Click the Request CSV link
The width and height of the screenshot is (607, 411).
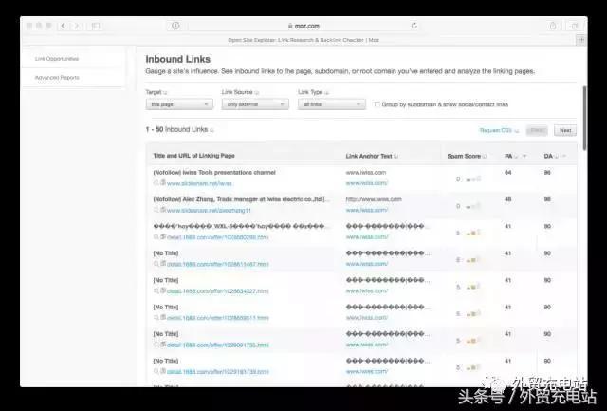[496, 131]
